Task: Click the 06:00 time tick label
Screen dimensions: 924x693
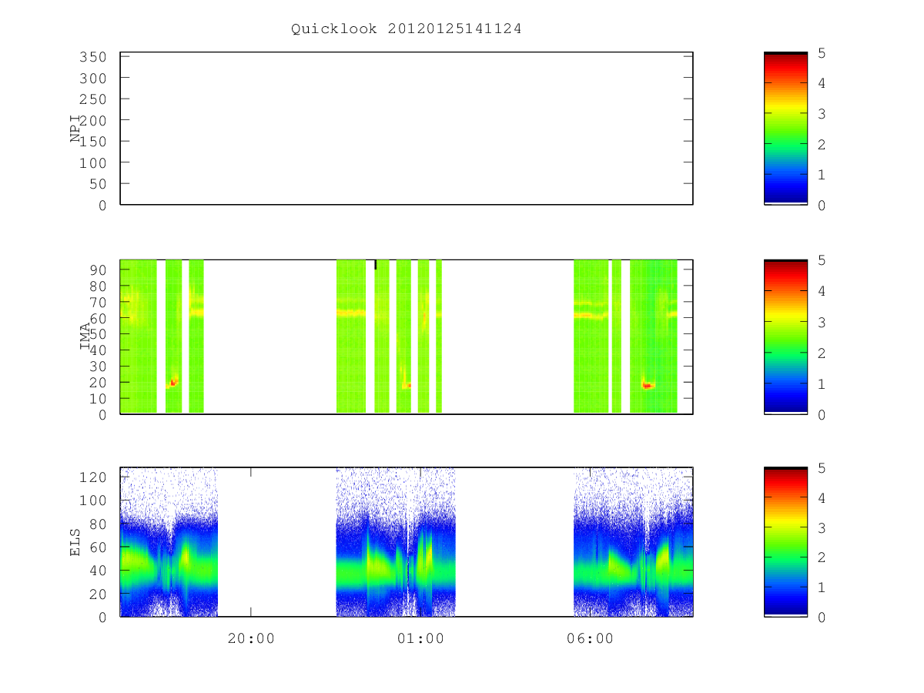Action: coord(591,638)
